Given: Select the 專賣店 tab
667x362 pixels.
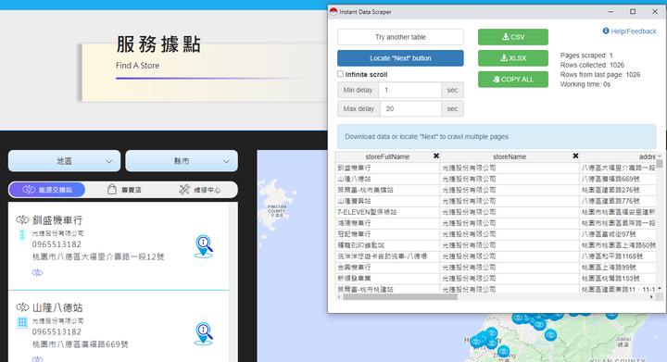Looking at the screenshot, I should (124, 190).
